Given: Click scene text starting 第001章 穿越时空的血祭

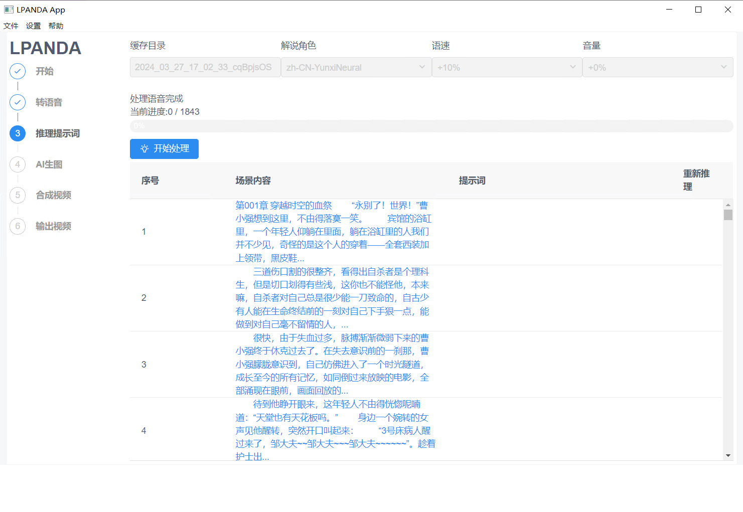Looking at the screenshot, I should coord(334,232).
